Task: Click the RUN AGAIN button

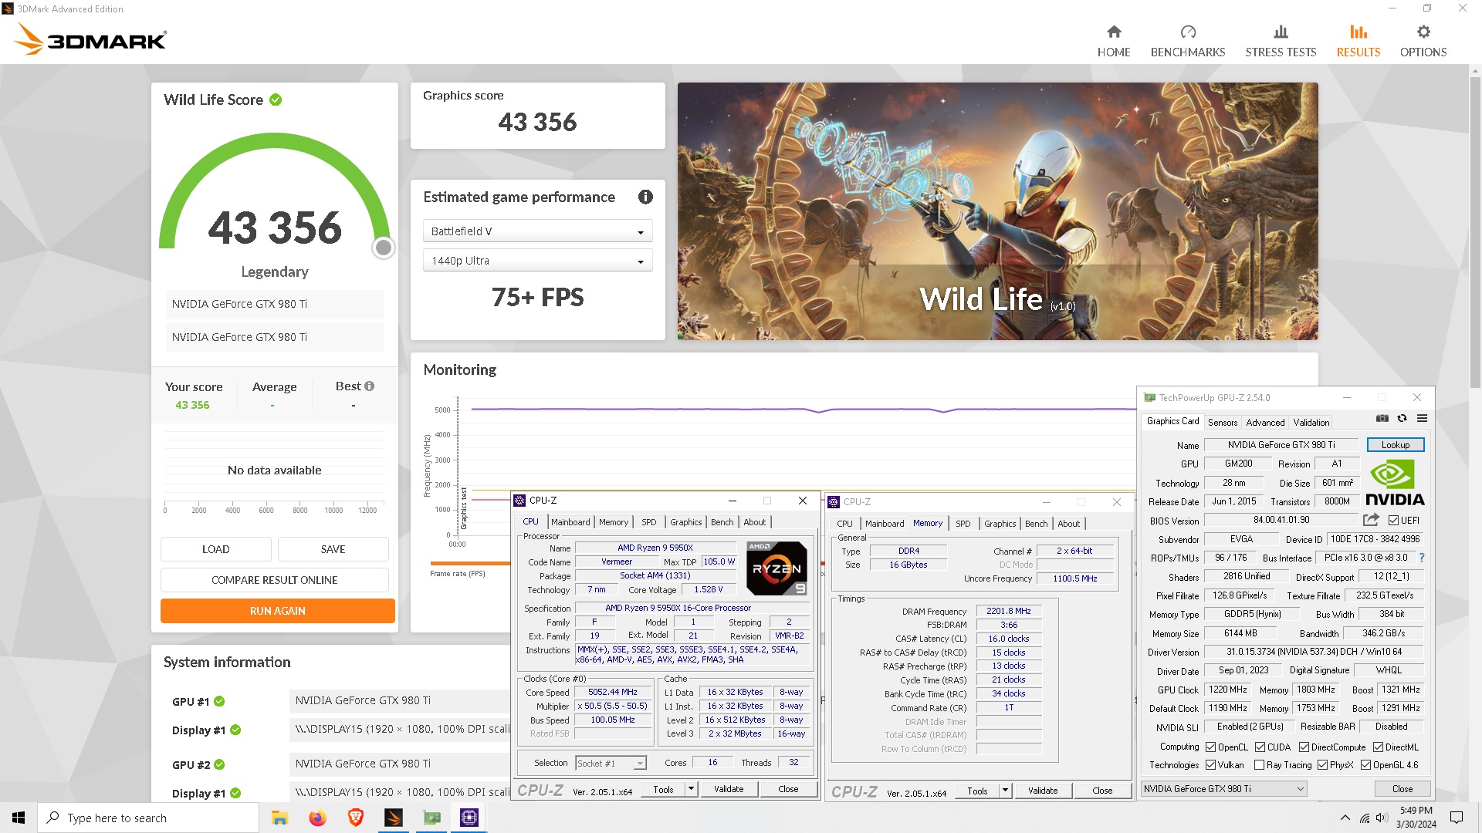Action: click(x=278, y=611)
